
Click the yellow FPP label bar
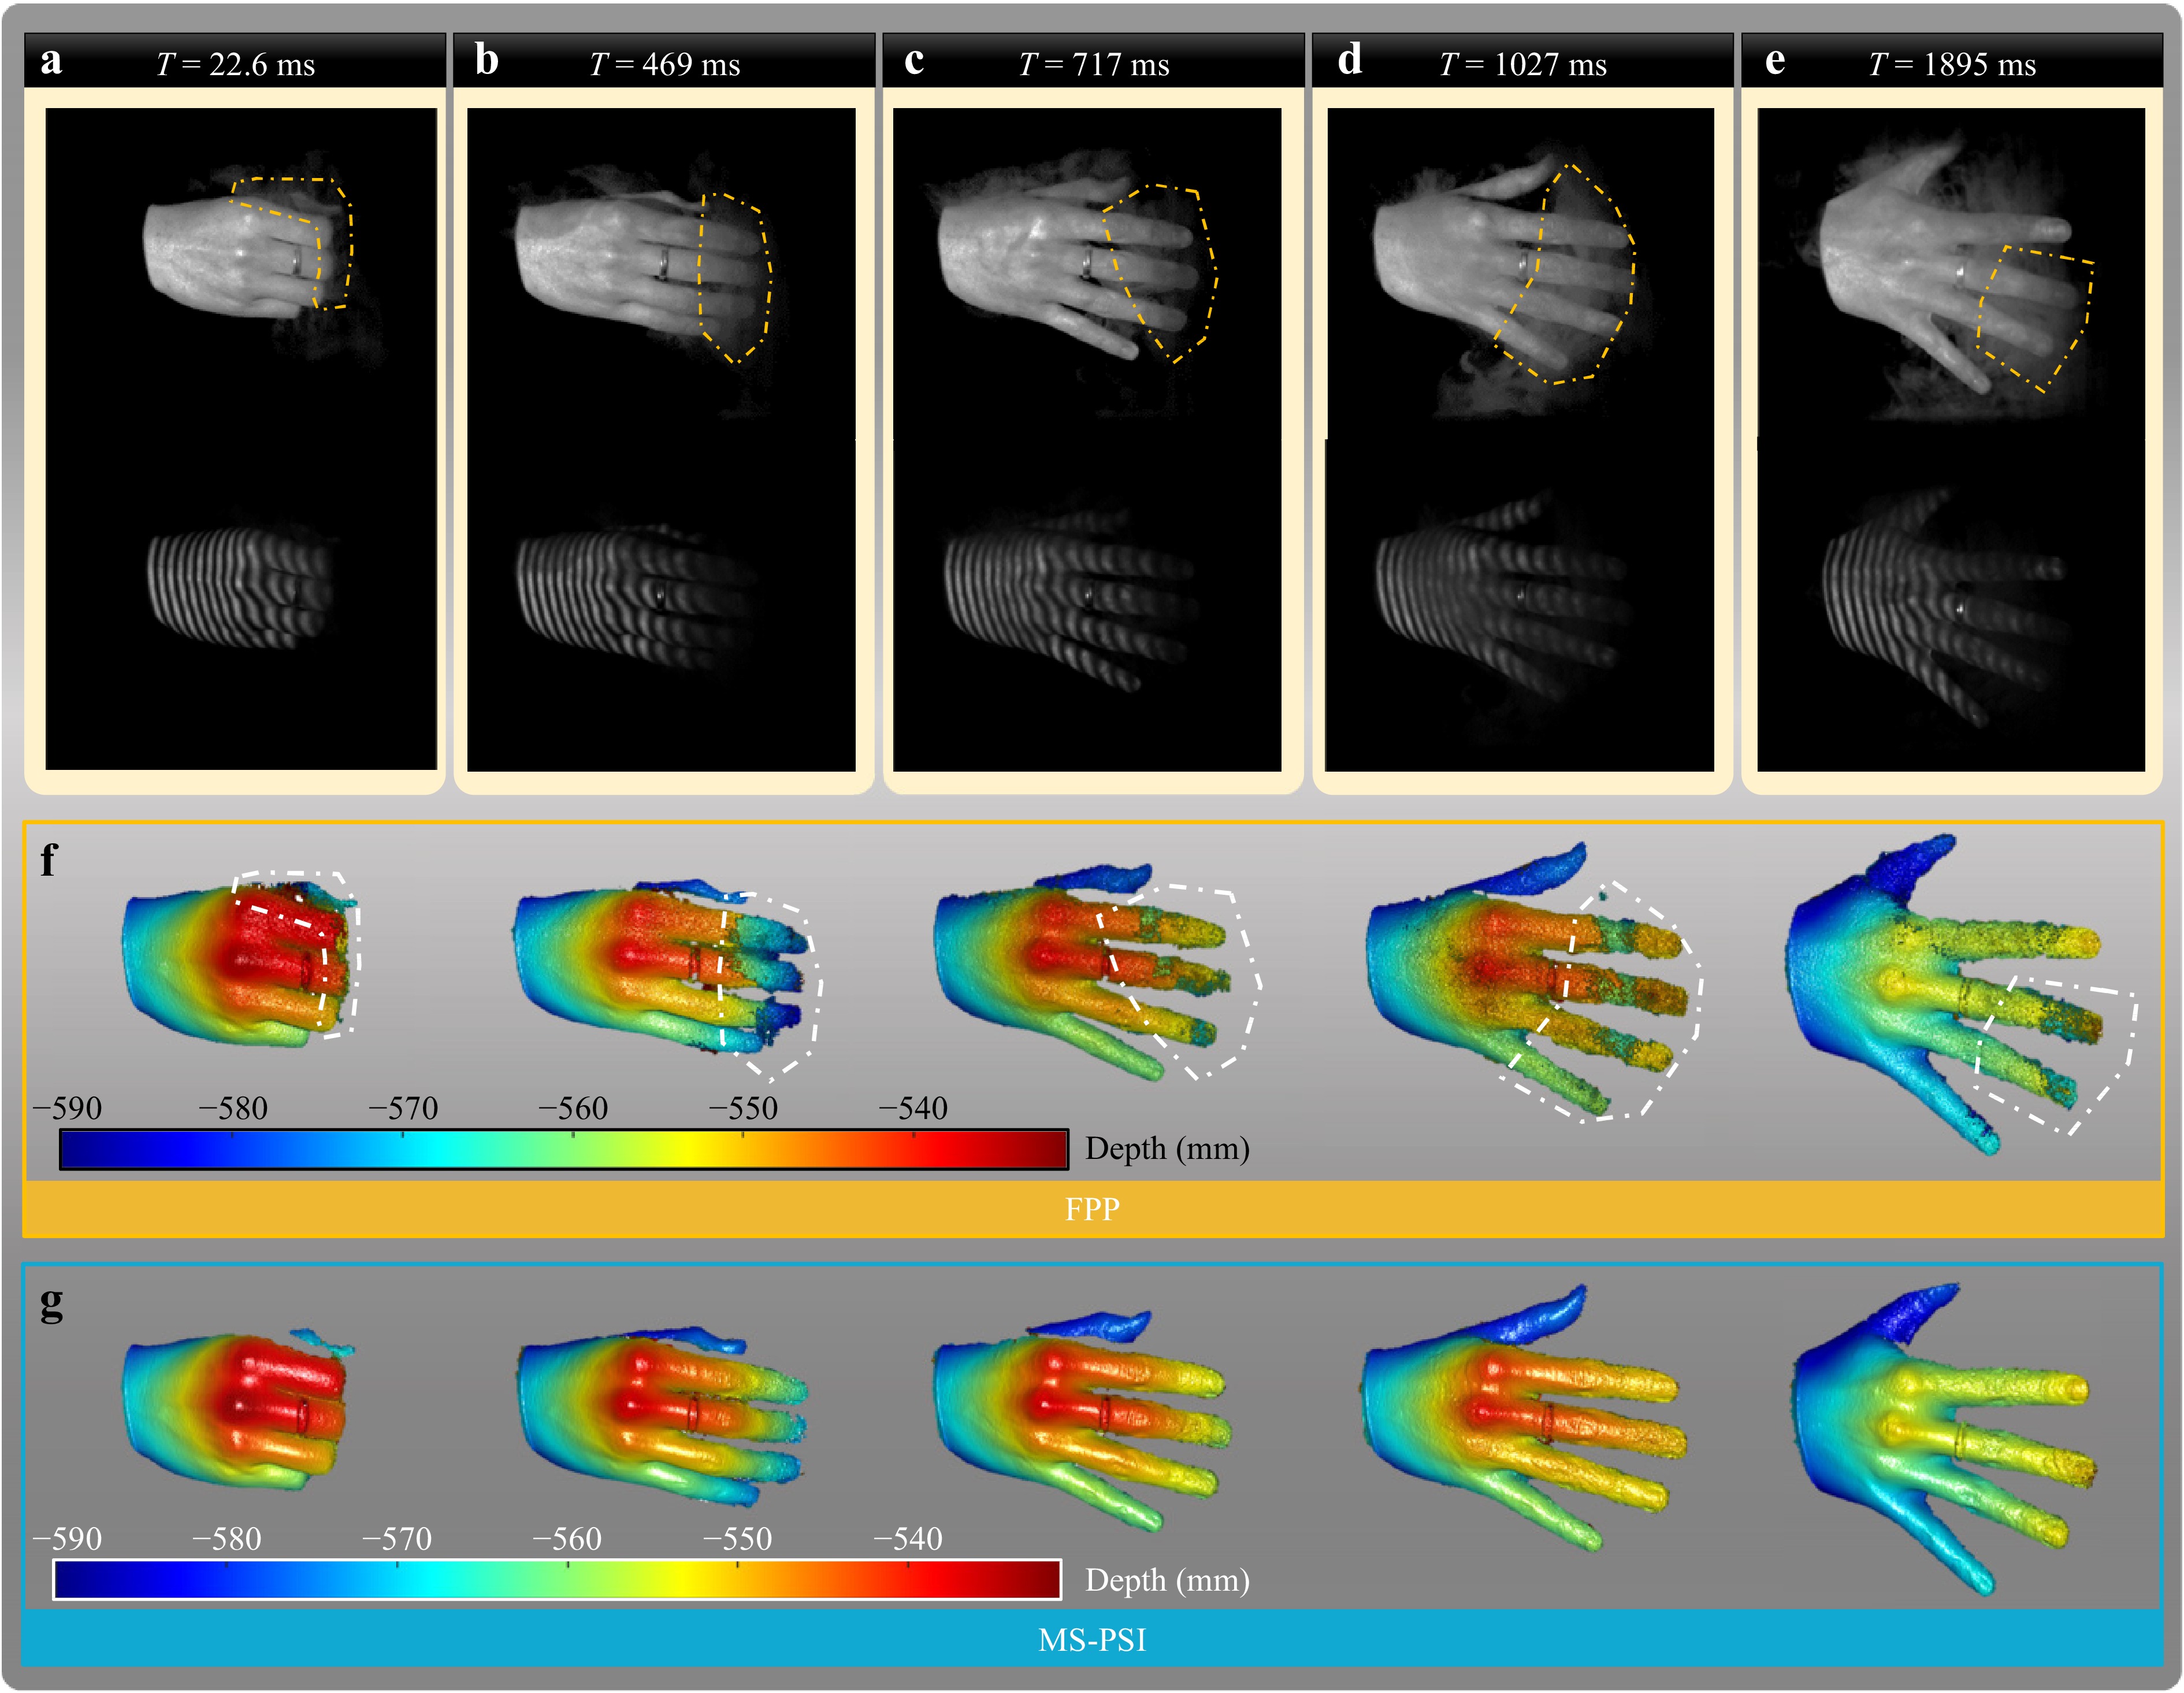coord(1092,1209)
